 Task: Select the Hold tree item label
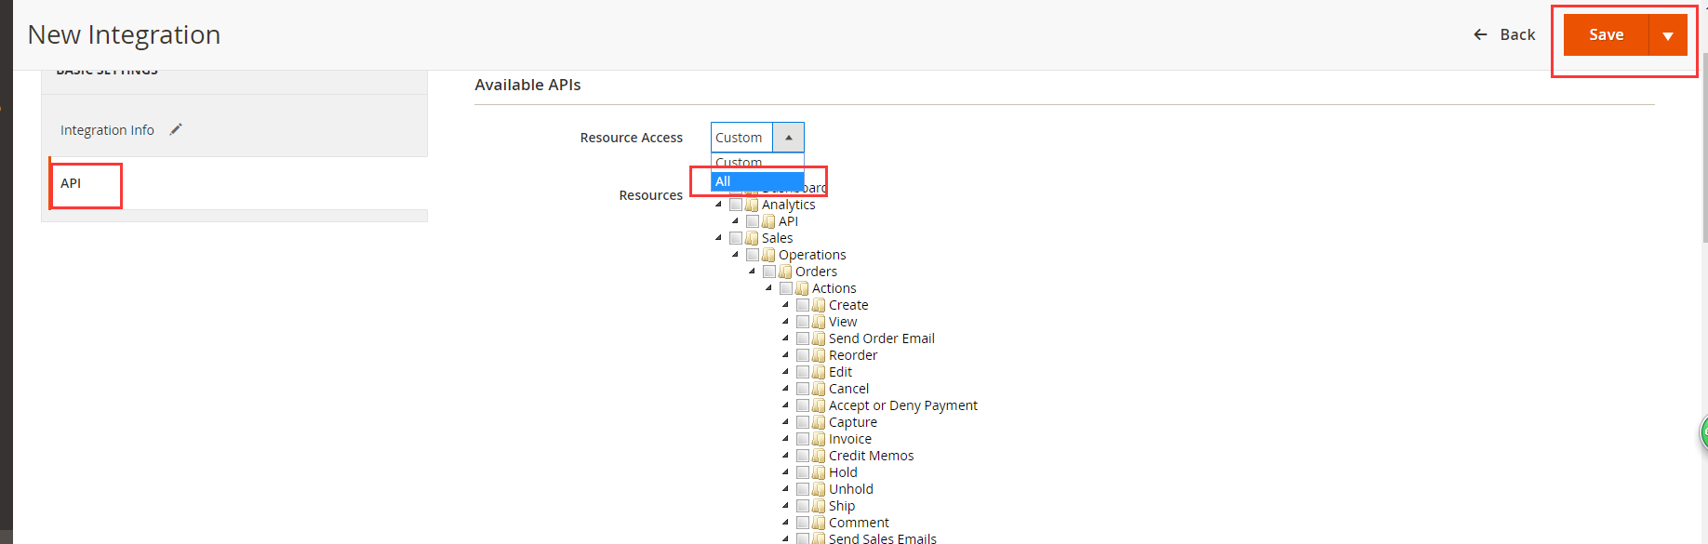coord(843,472)
